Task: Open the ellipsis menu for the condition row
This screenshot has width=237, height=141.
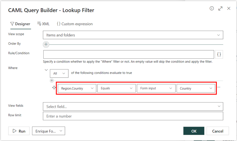Action: tap(219, 87)
